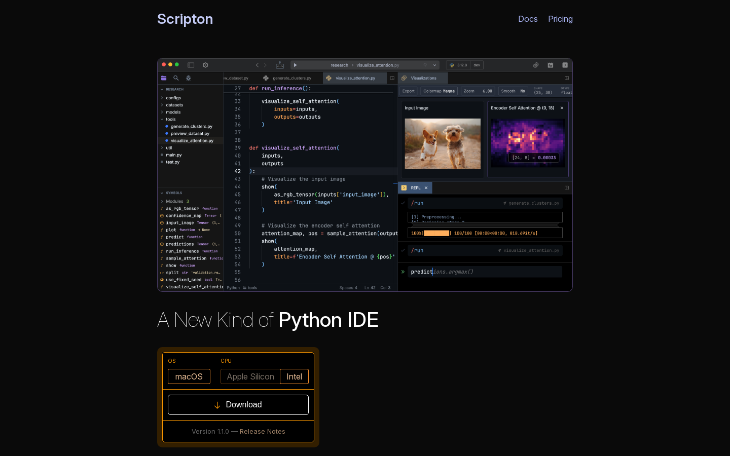Click Spaces 4 in status bar
The width and height of the screenshot is (730, 456).
point(348,288)
